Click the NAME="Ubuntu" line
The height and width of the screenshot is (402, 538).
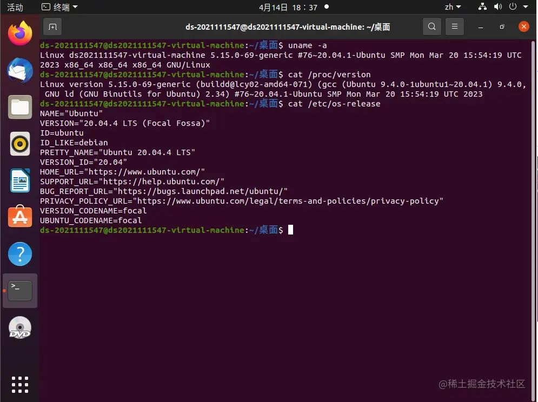tap(71, 113)
